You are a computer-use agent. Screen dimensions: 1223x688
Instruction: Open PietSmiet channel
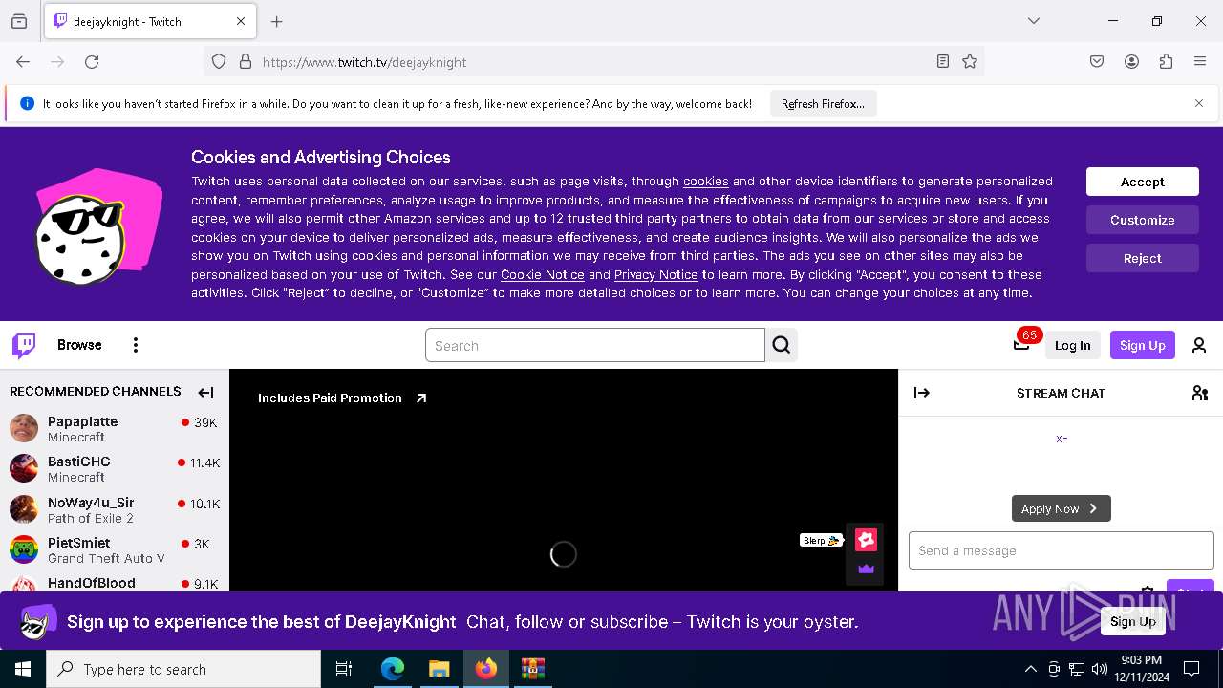point(115,549)
